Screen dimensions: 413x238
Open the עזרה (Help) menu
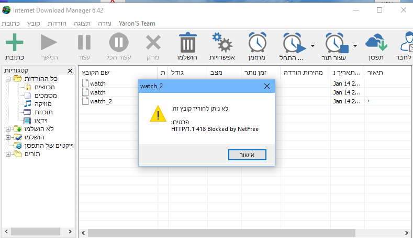105,23
